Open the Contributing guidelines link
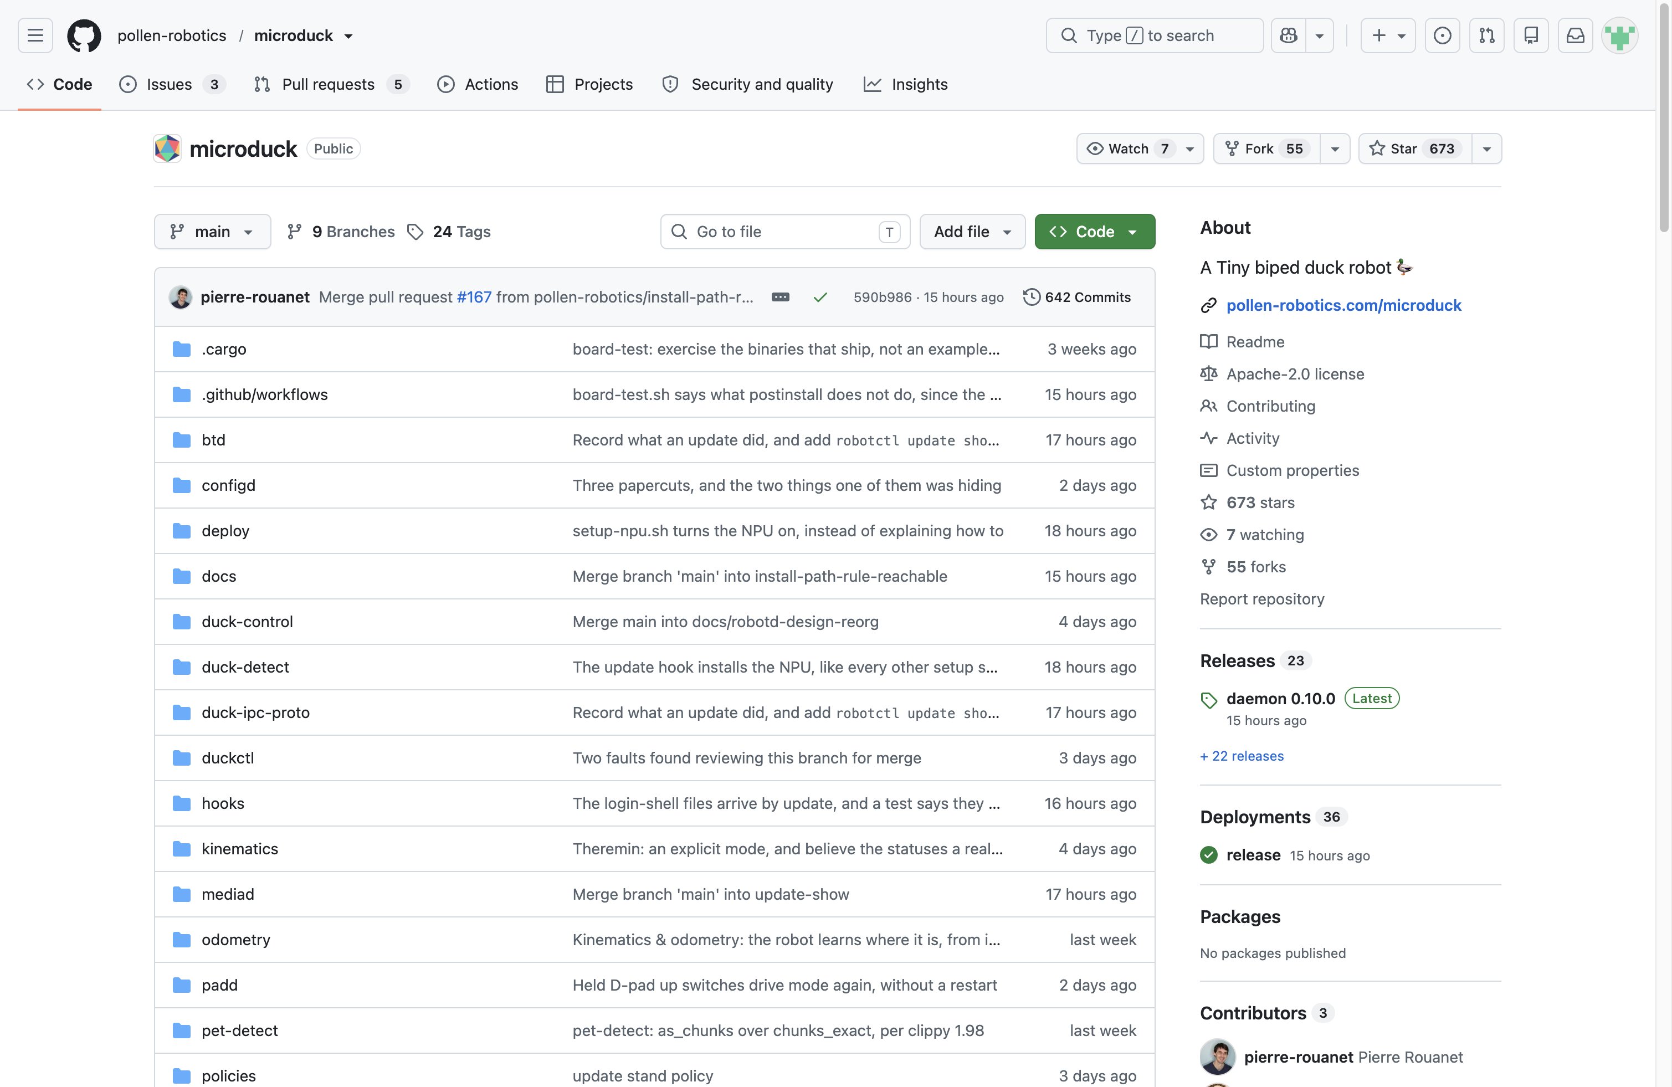The image size is (1672, 1087). coord(1270,406)
